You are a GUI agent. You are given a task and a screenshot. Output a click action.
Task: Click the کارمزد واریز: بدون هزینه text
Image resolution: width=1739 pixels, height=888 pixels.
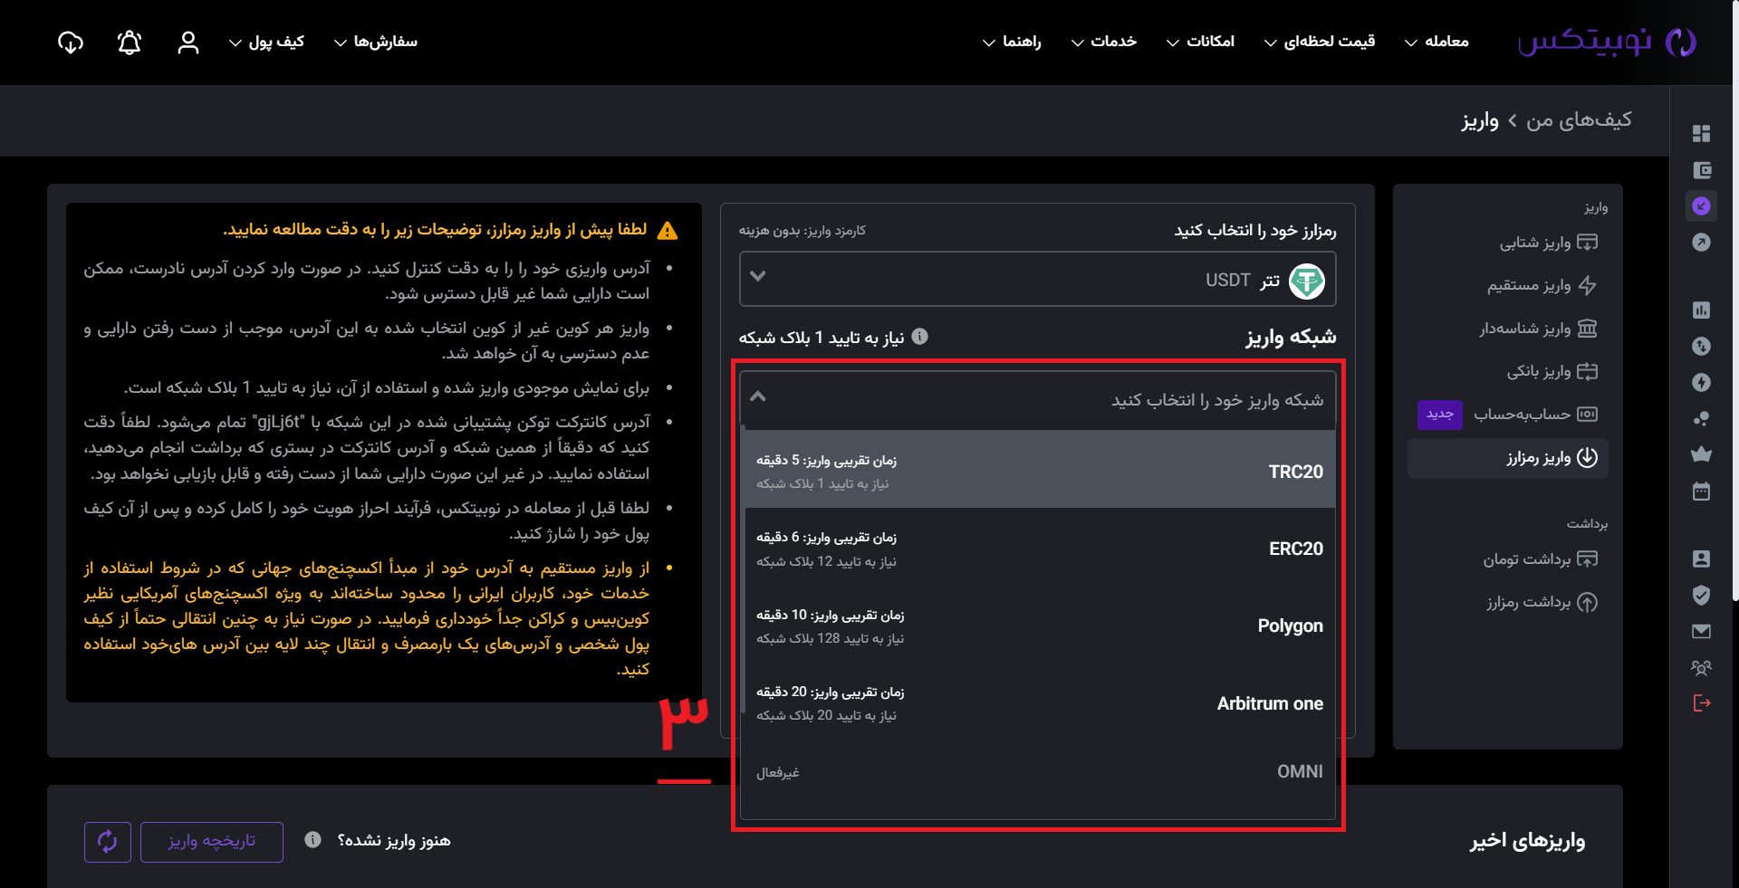pyautogui.click(x=802, y=231)
